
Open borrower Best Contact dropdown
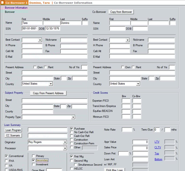point(40,40)
